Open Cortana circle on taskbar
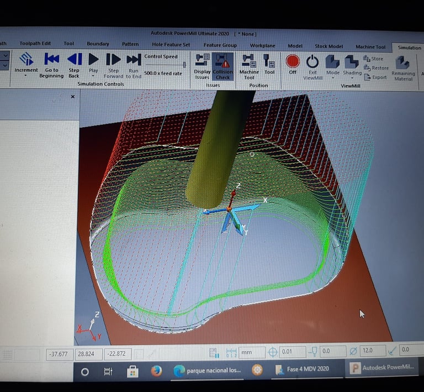The width and height of the screenshot is (424, 392). pyautogui.click(x=85, y=372)
